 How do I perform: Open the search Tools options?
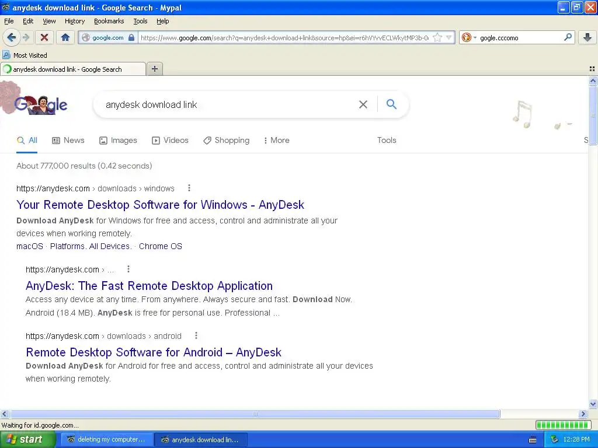[387, 140]
